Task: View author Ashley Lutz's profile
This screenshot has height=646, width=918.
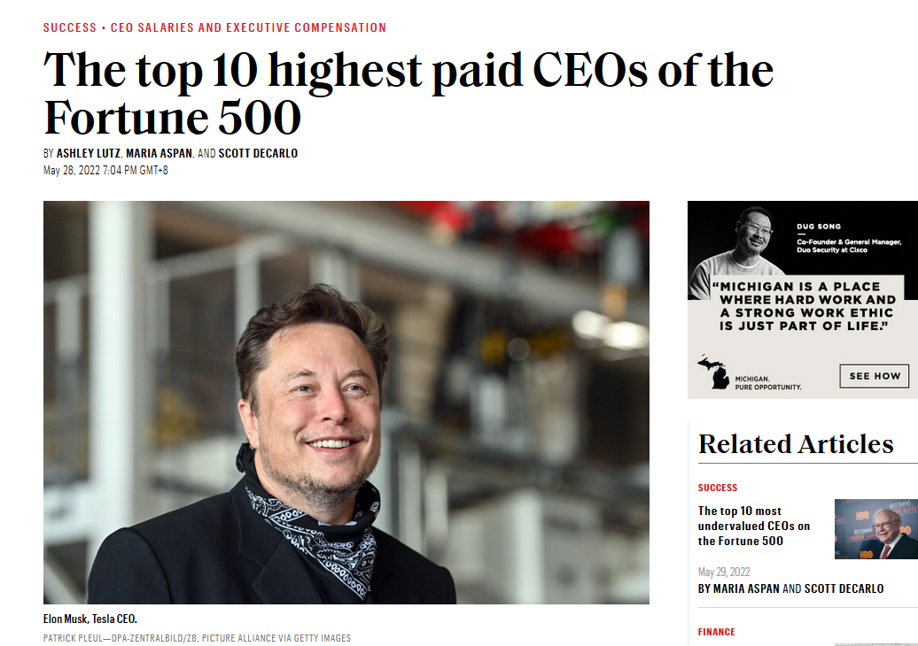Action: 87,154
